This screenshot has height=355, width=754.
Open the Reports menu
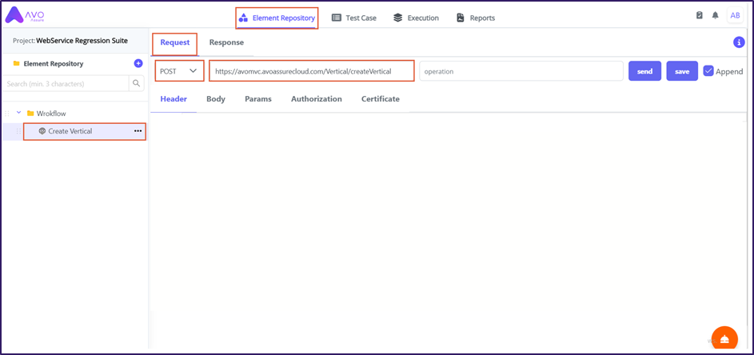click(x=476, y=18)
